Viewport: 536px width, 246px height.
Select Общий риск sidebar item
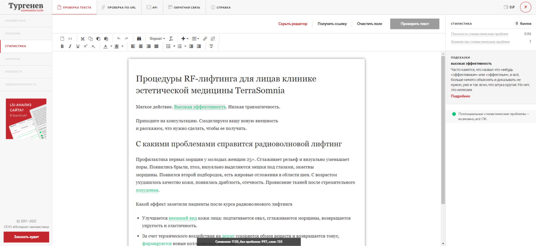pos(26,21)
